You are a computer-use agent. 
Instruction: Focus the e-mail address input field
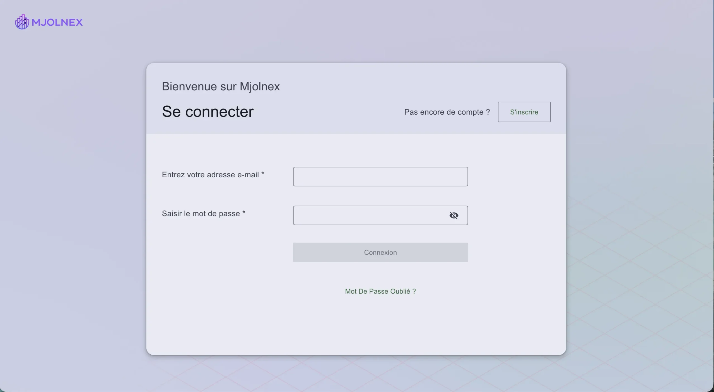(x=380, y=176)
